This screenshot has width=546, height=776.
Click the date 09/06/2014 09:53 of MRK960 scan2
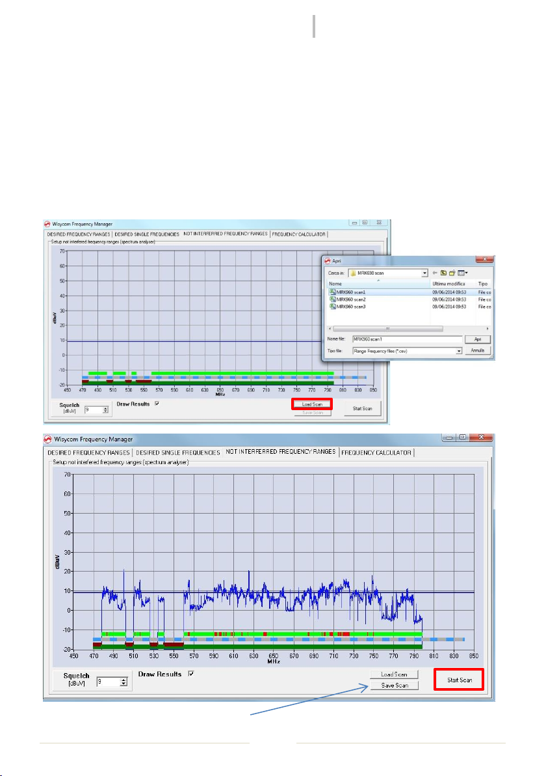[449, 299]
